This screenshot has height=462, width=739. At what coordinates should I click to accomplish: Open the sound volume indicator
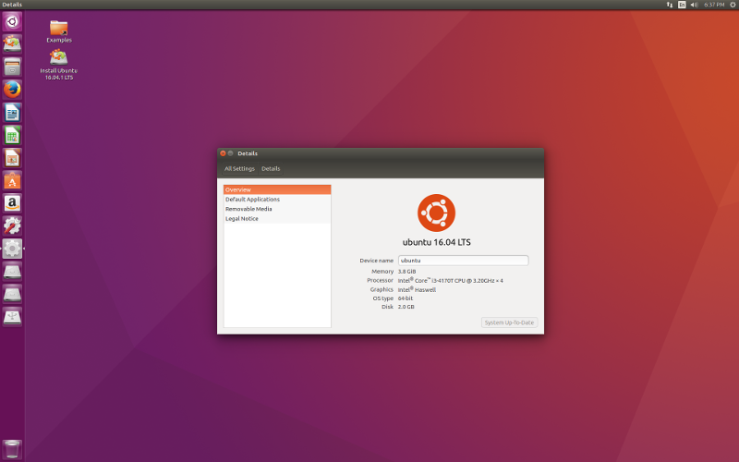click(695, 5)
